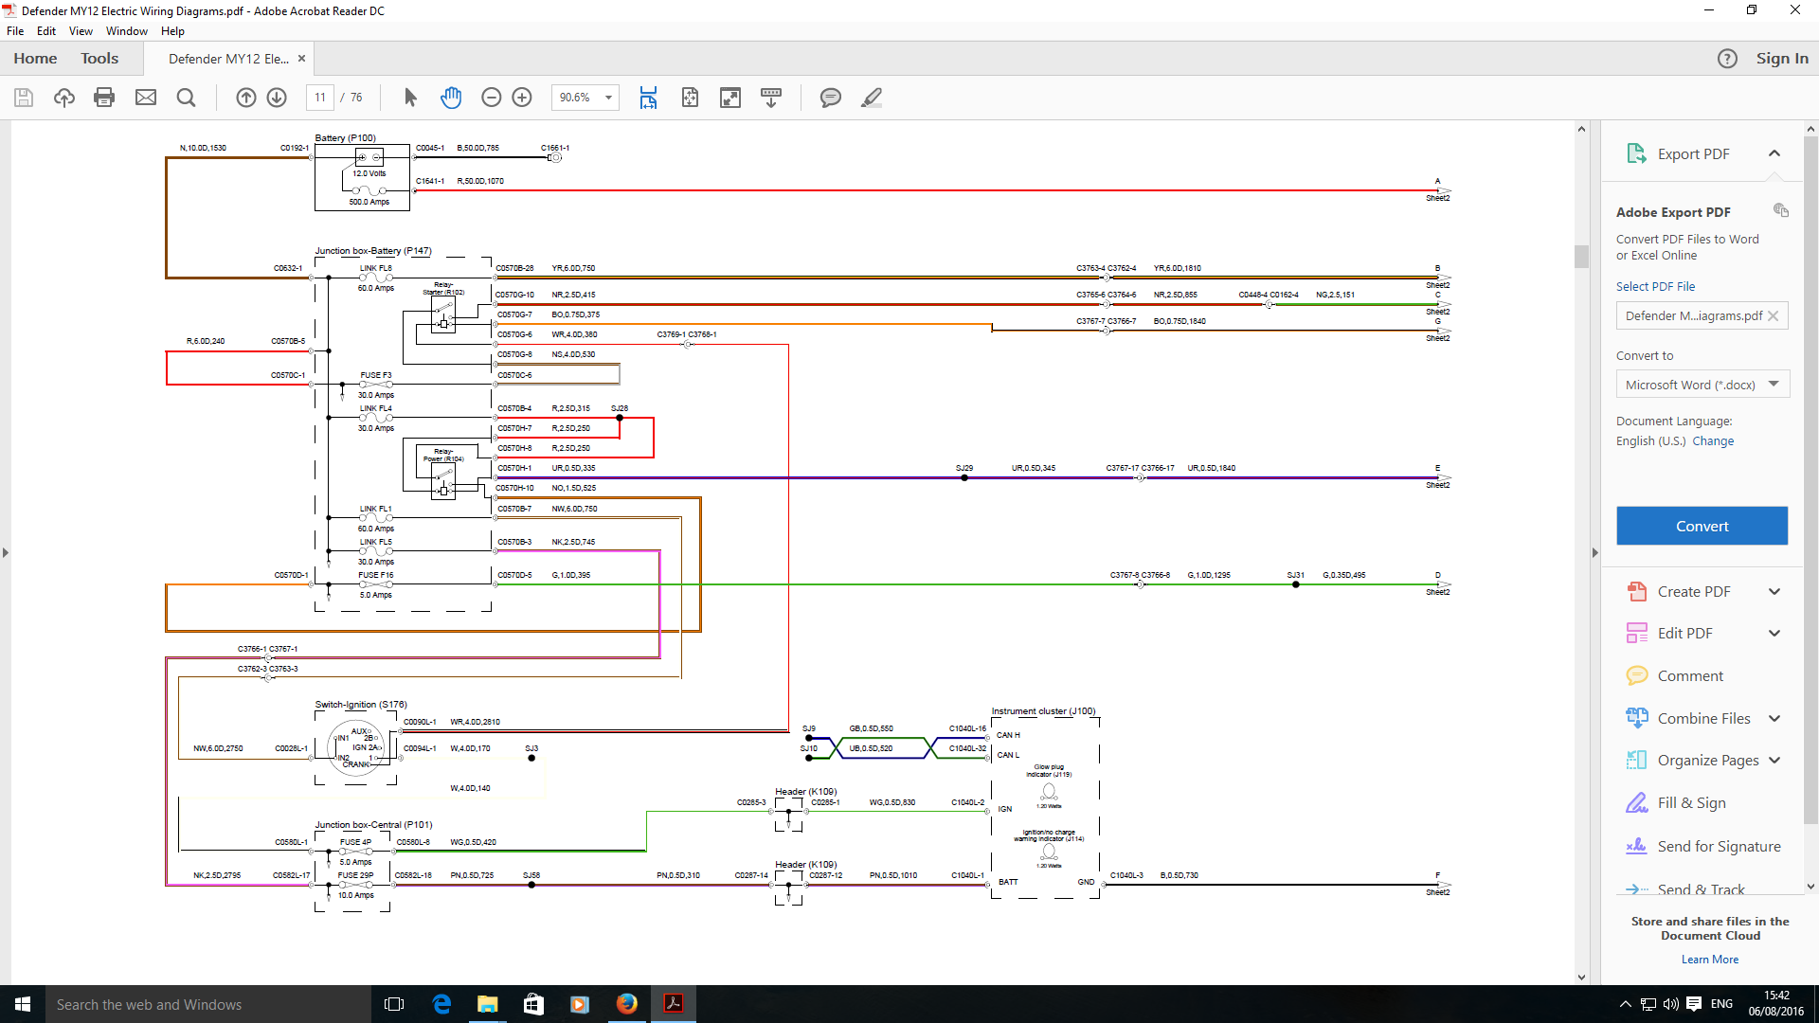
Task: Expand the Organize Pages section
Action: [1774, 761]
